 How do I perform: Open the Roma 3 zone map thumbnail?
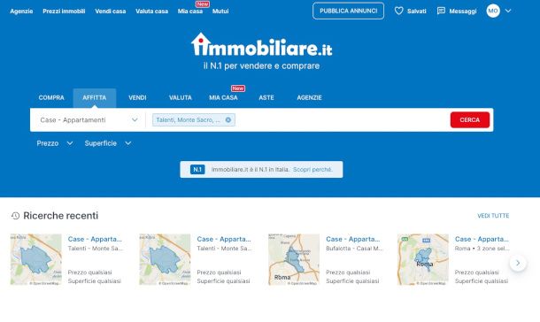[x=423, y=259]
